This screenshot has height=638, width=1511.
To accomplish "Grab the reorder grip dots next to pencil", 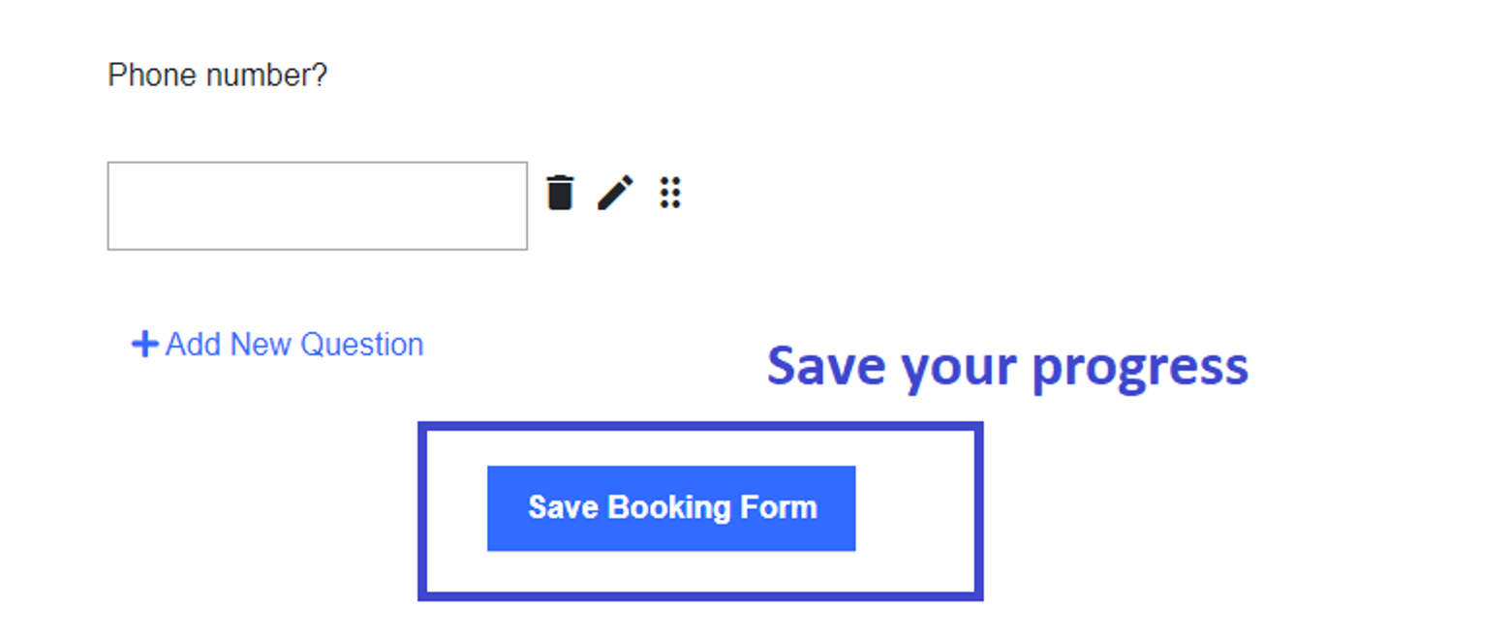I will [670, 192].
